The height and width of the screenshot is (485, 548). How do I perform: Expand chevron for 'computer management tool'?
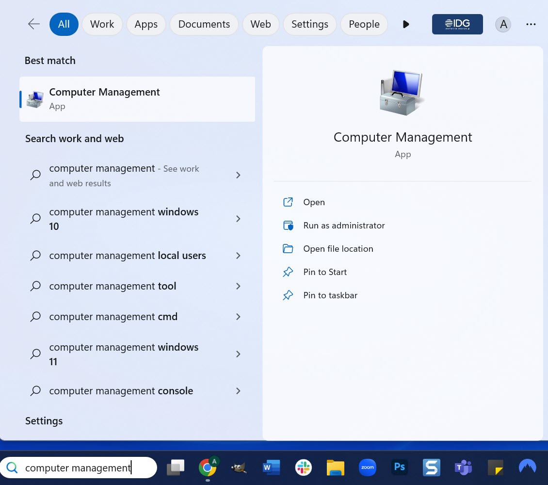pyautogui.click(x=238, y=286)
